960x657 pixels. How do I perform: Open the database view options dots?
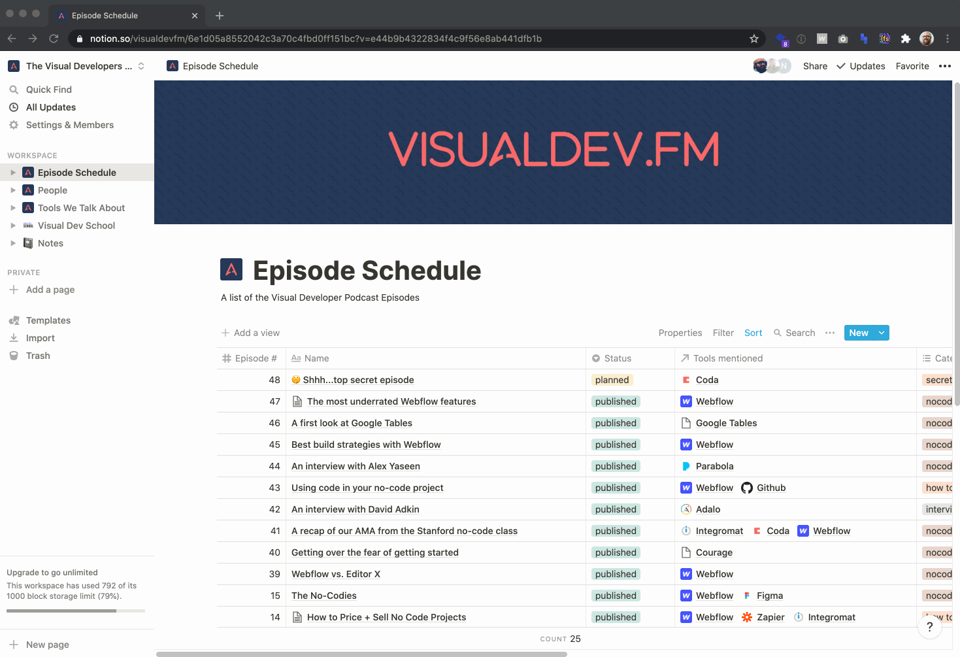830,333
